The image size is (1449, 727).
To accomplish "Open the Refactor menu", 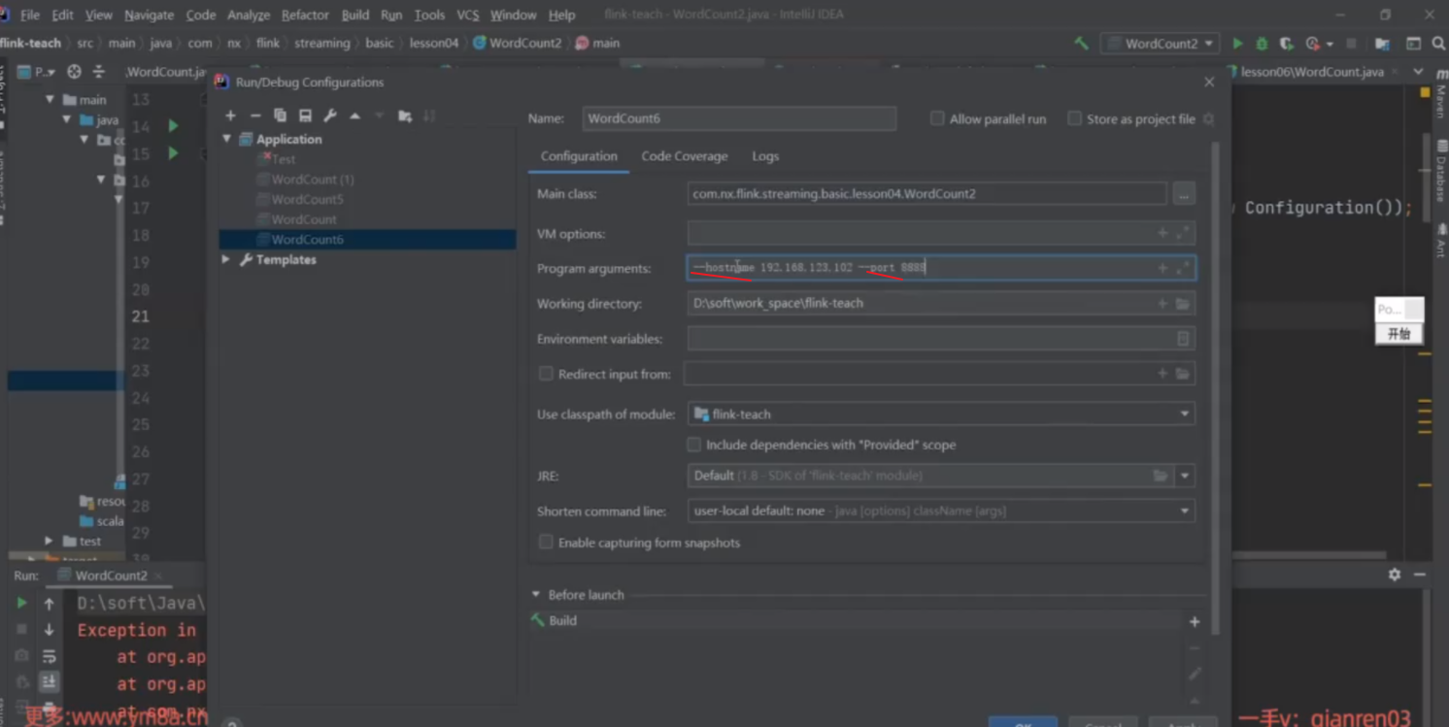I will coord(304,15).
